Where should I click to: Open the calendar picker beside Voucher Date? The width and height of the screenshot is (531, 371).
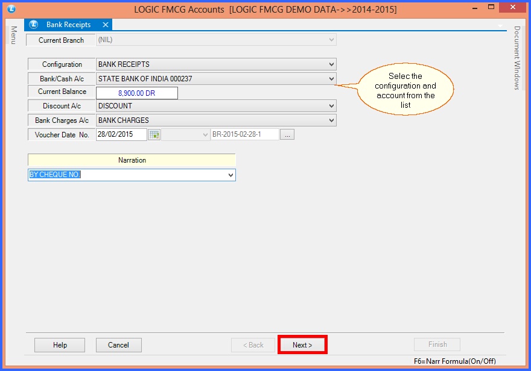(x=154, y=135)
